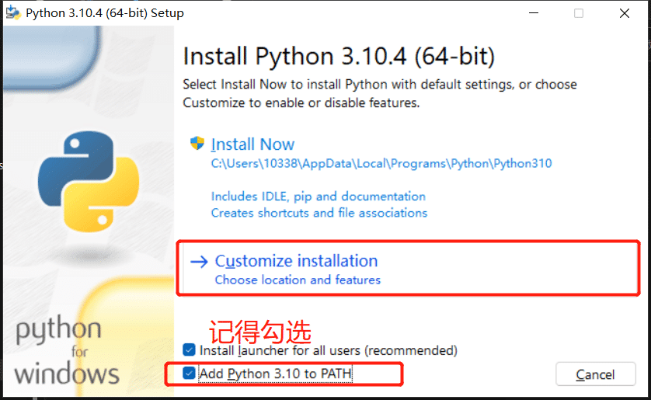This screenshot has height=400, width=651.
Task: Click the 'Choose location and features' subtitle
Action: tap(298, 280)
